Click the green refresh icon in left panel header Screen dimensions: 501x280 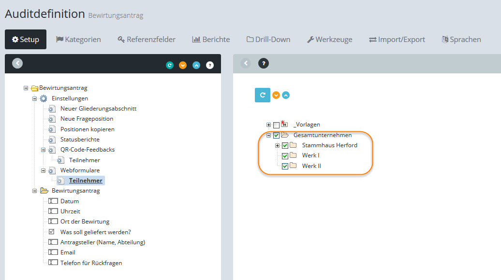click(x=170, y=65)
